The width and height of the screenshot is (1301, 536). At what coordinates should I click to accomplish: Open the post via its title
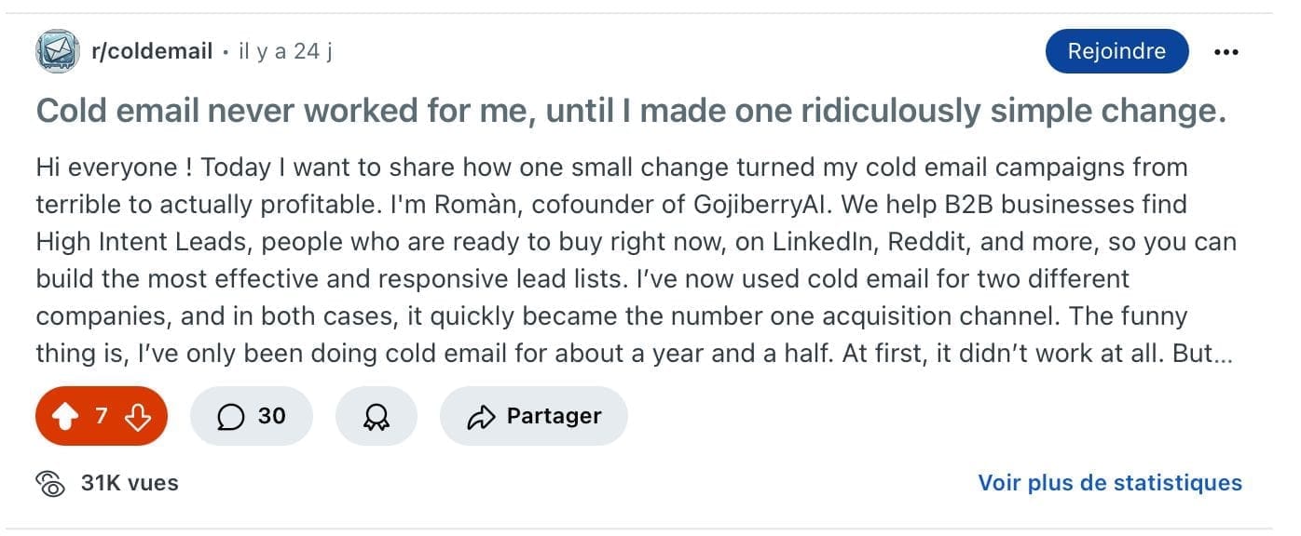631,112
